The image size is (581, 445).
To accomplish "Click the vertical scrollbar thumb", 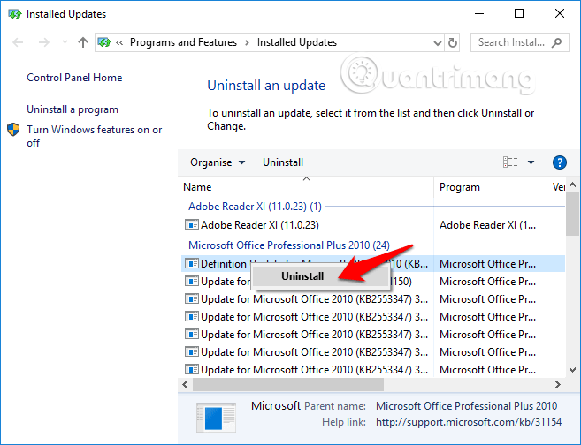I will (572, 214).
